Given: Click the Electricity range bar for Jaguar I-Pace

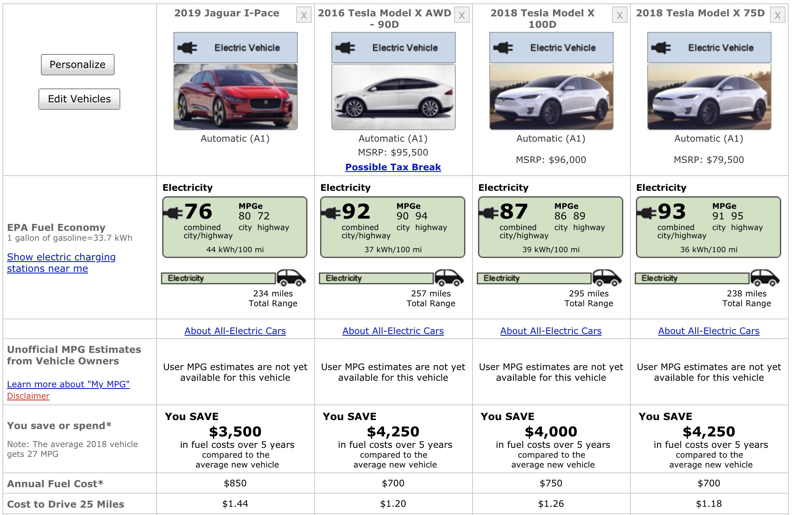Looking at the screenshot, I should pyautogui.click(x=218, y=278).
